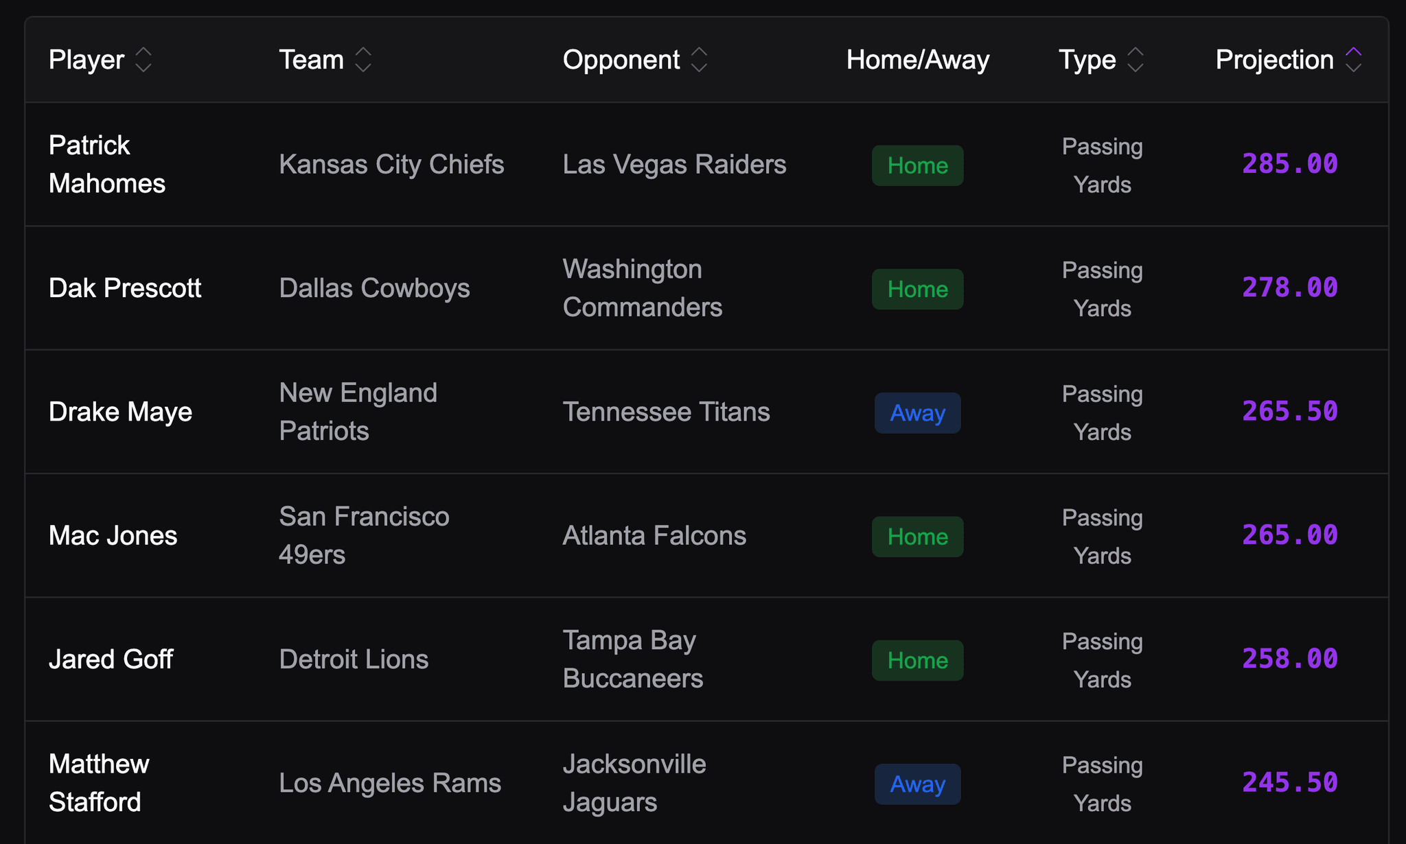Click Dak Prescott's 278.00 projection
The height and width of the screenshot is (844, 1406).
coord(1289,288)
